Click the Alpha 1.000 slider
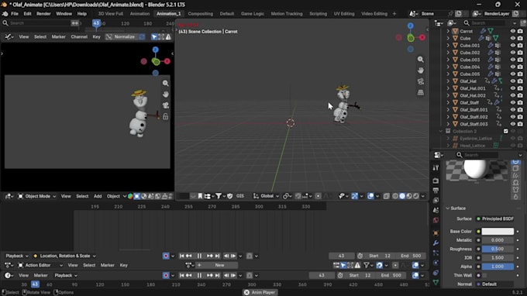527x296 pixels. pyautogui.click(x=498, y=267)
